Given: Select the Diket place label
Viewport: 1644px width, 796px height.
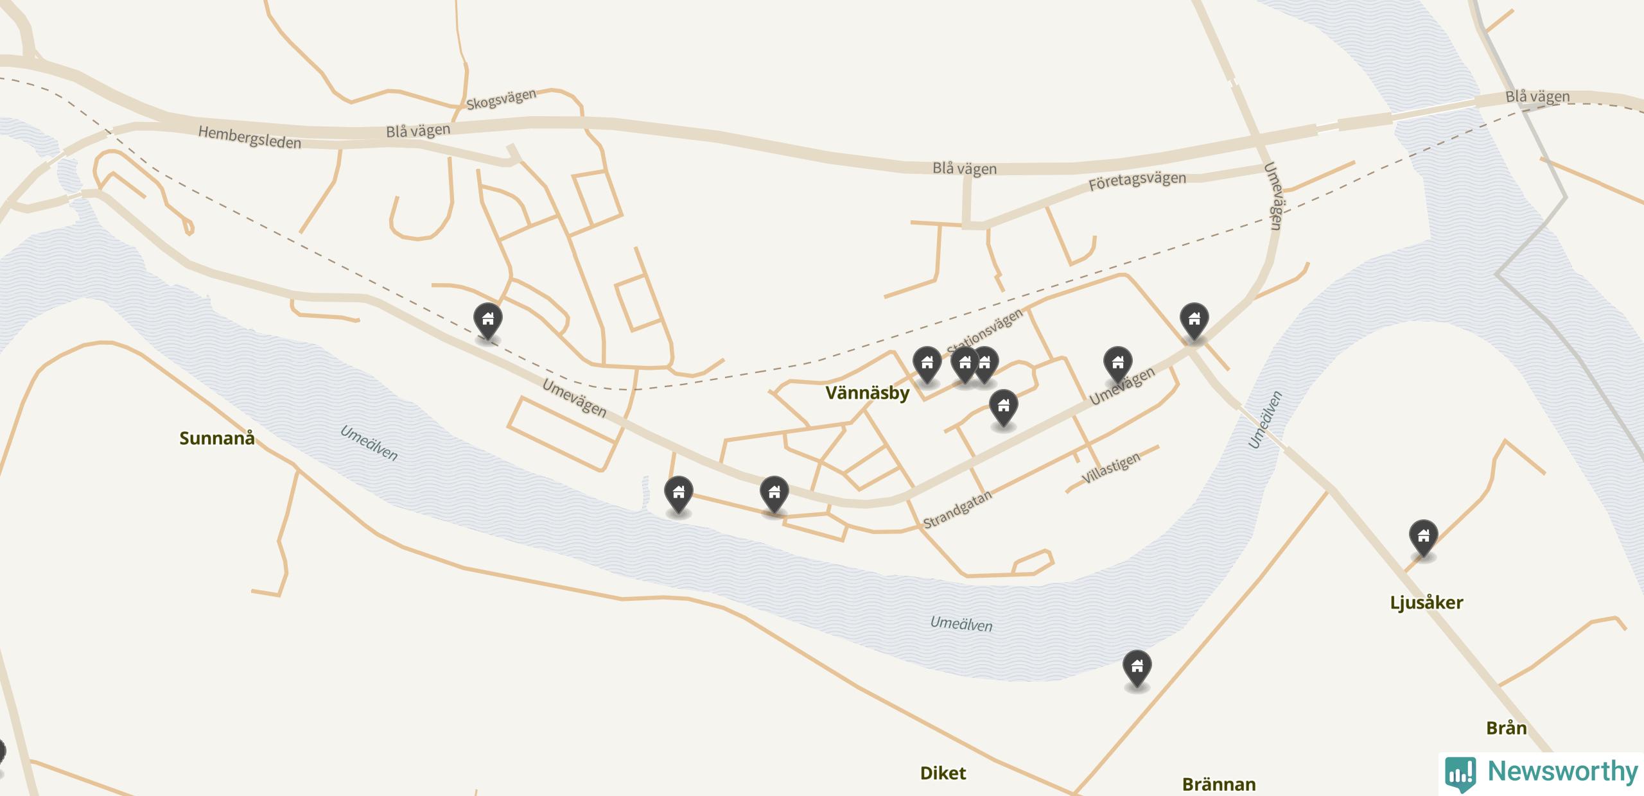Looking at the screenshot, I should coord(943,774).
